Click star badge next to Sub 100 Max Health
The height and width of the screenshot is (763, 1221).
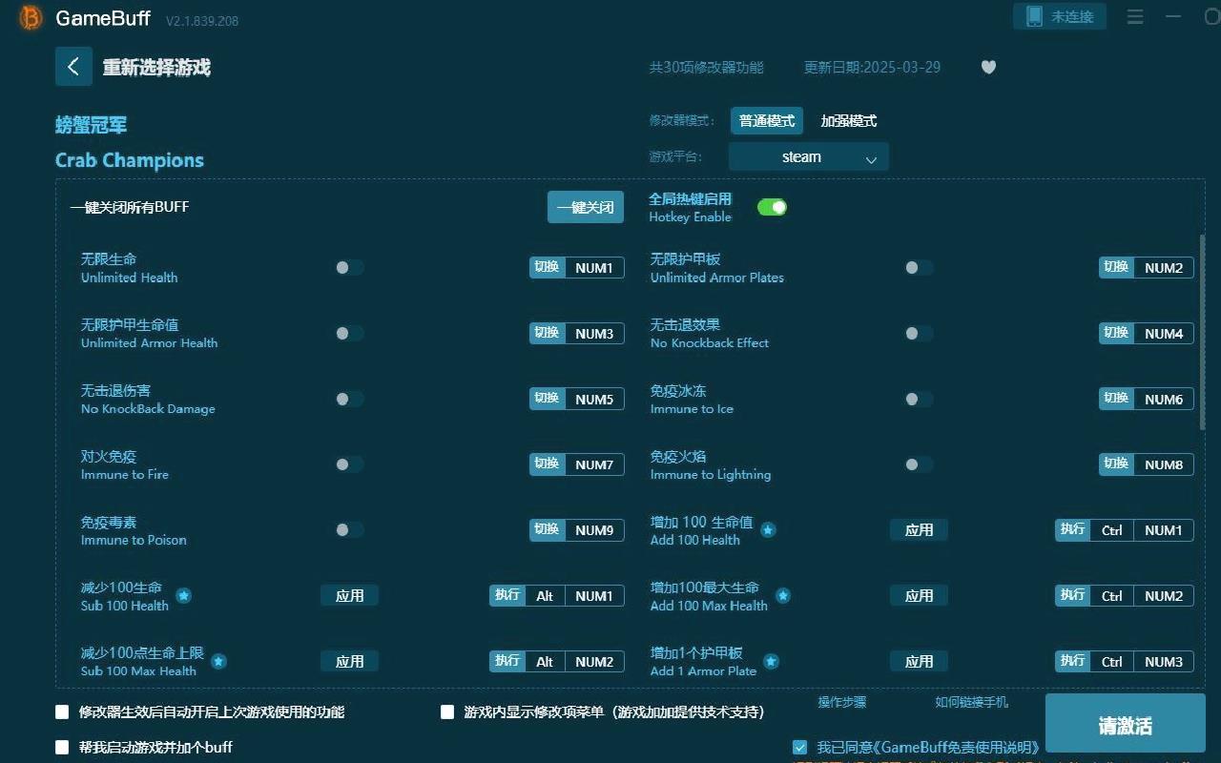click(x=218, y=661)
